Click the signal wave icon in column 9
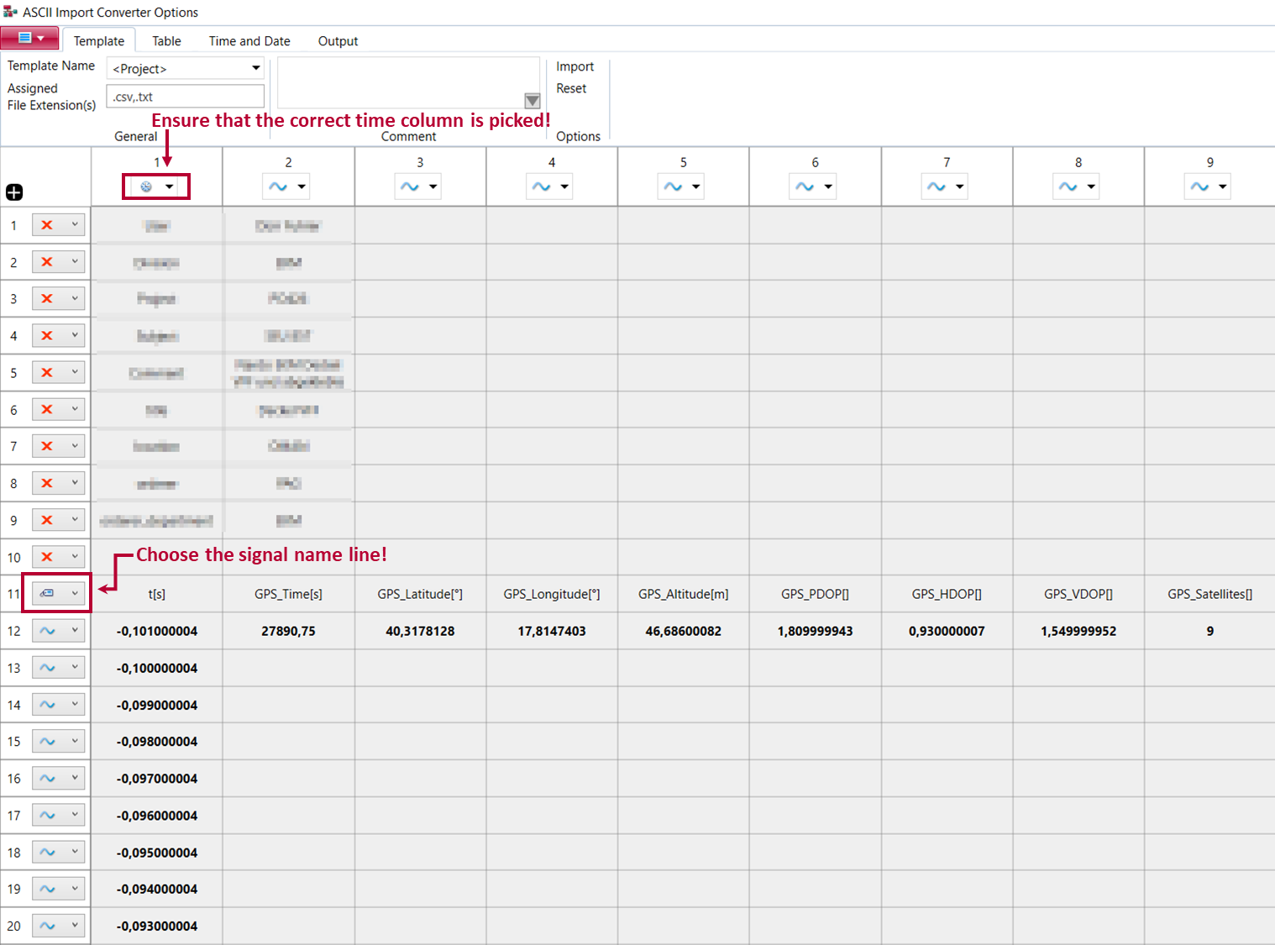Viewport: 1275px width, 945px height. [x=1199, y=186]
